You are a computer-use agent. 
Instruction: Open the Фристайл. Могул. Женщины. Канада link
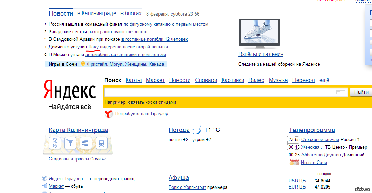(125, 64)
